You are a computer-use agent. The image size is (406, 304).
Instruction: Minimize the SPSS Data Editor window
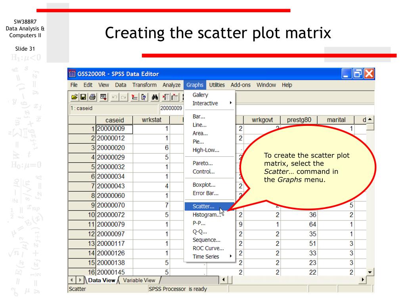(x=346, y=74)
